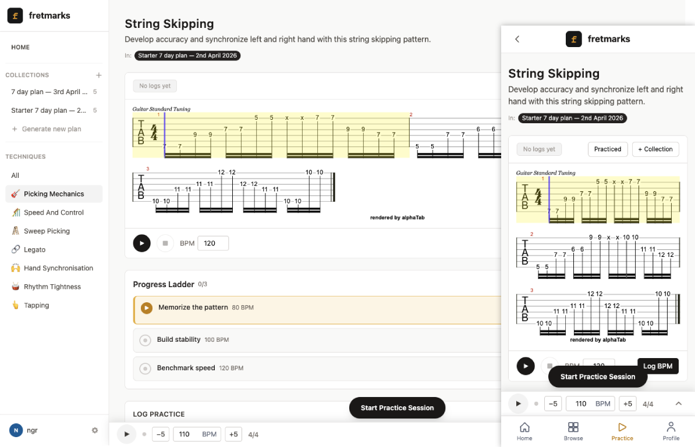Click the settings gear beside ngr
Viewport: 695px width, 447px height.
click(x=95, y=430)
